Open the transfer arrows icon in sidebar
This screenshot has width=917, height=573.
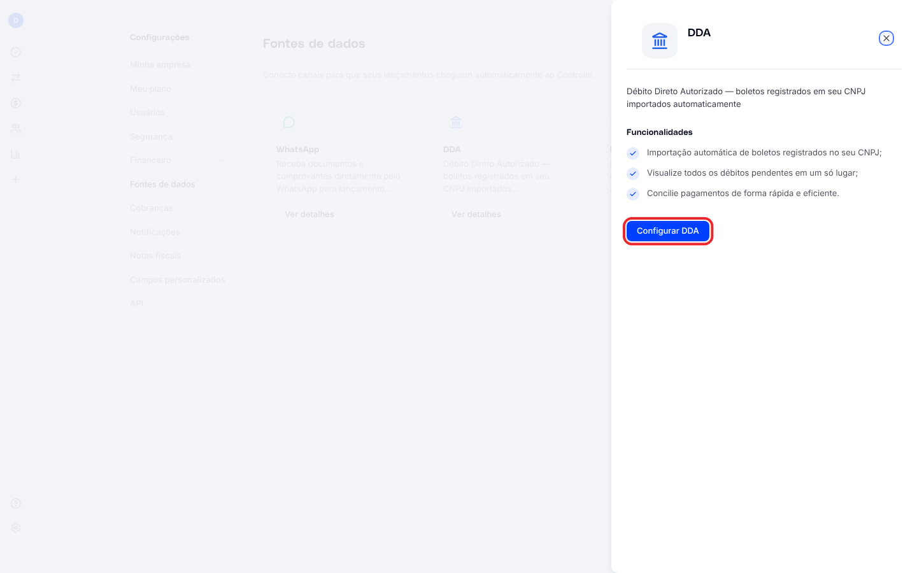coord(16,78)
